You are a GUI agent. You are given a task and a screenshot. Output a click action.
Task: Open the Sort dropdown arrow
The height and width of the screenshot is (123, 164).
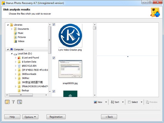click(x=123, y=102)
